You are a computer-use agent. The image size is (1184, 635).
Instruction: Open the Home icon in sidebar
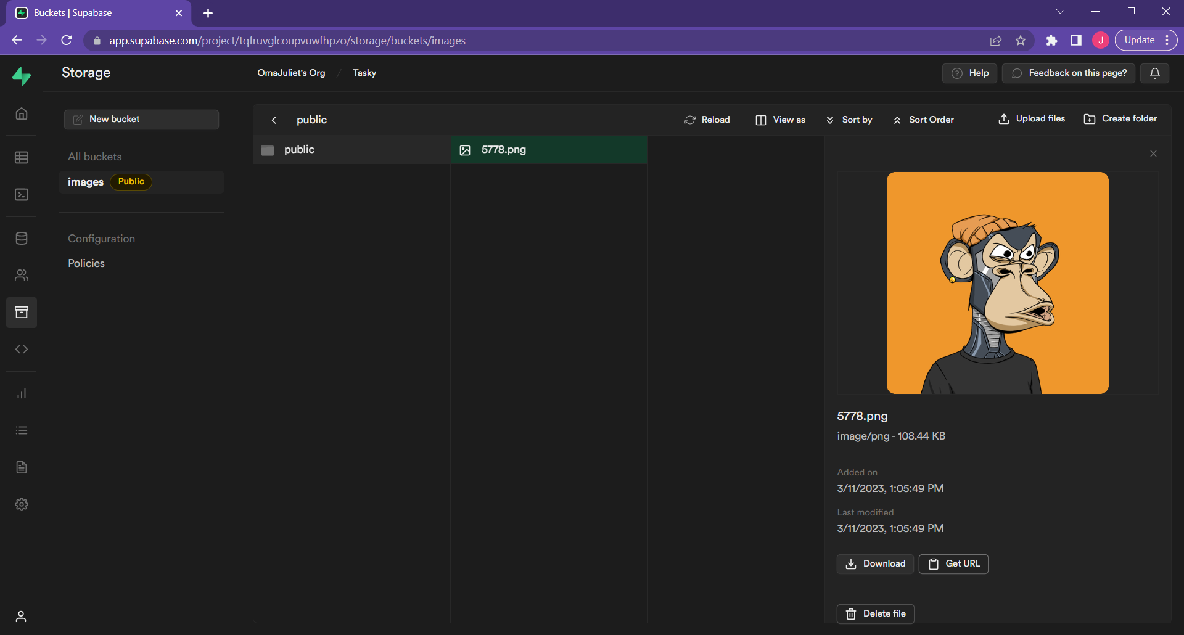coord(22,113)
